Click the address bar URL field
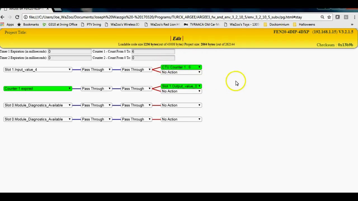The image size is (358, 201). (173, 17)
